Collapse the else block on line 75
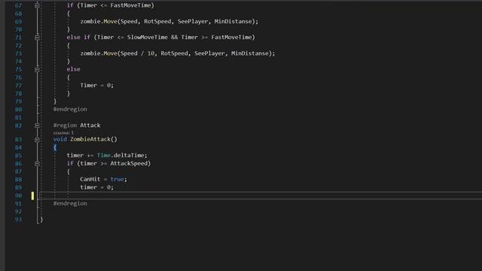 37,70
